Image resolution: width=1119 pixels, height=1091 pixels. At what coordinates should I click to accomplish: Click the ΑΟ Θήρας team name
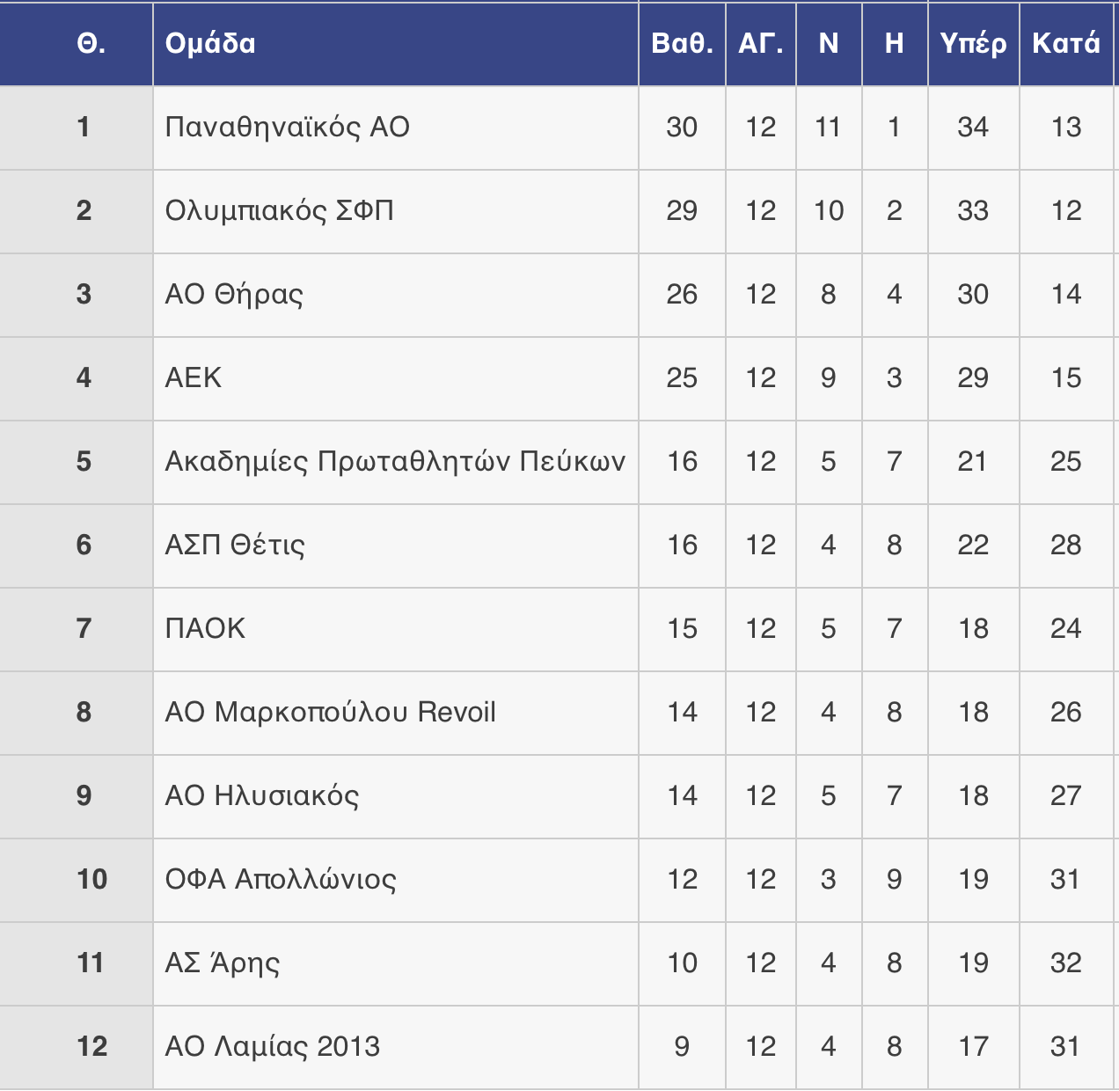click(234, 295)
